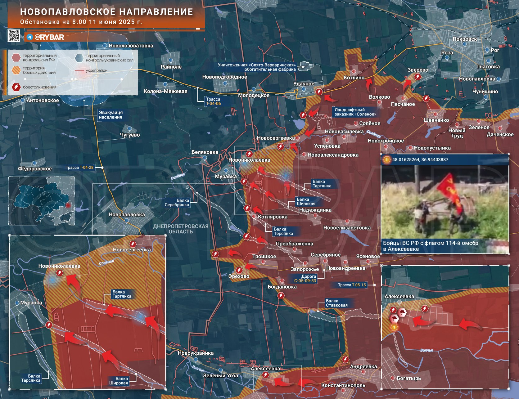The width and height of the screenshot is (519, 399).
Task: Click the clash marker above Орехово
Action: [x=239, y=270]
